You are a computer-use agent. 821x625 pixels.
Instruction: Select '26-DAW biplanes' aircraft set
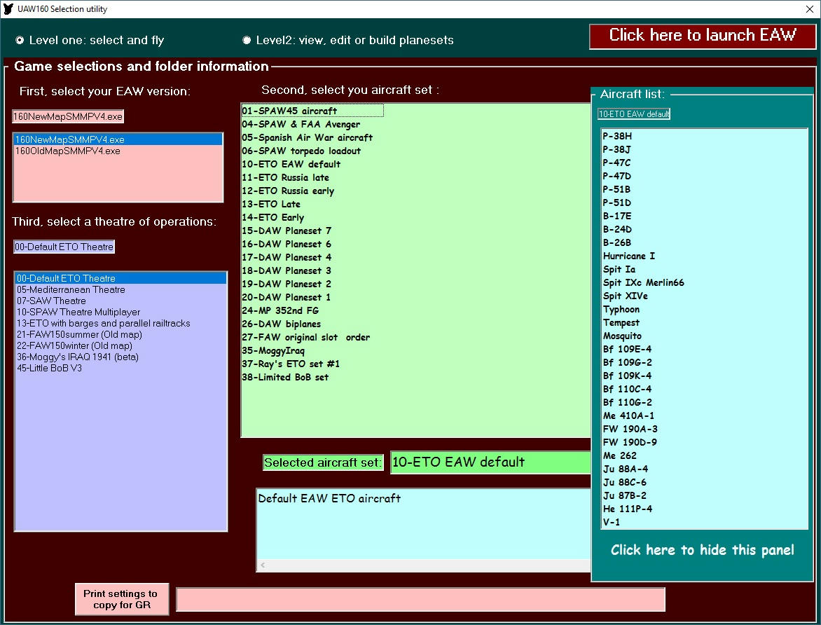(282, 324)
